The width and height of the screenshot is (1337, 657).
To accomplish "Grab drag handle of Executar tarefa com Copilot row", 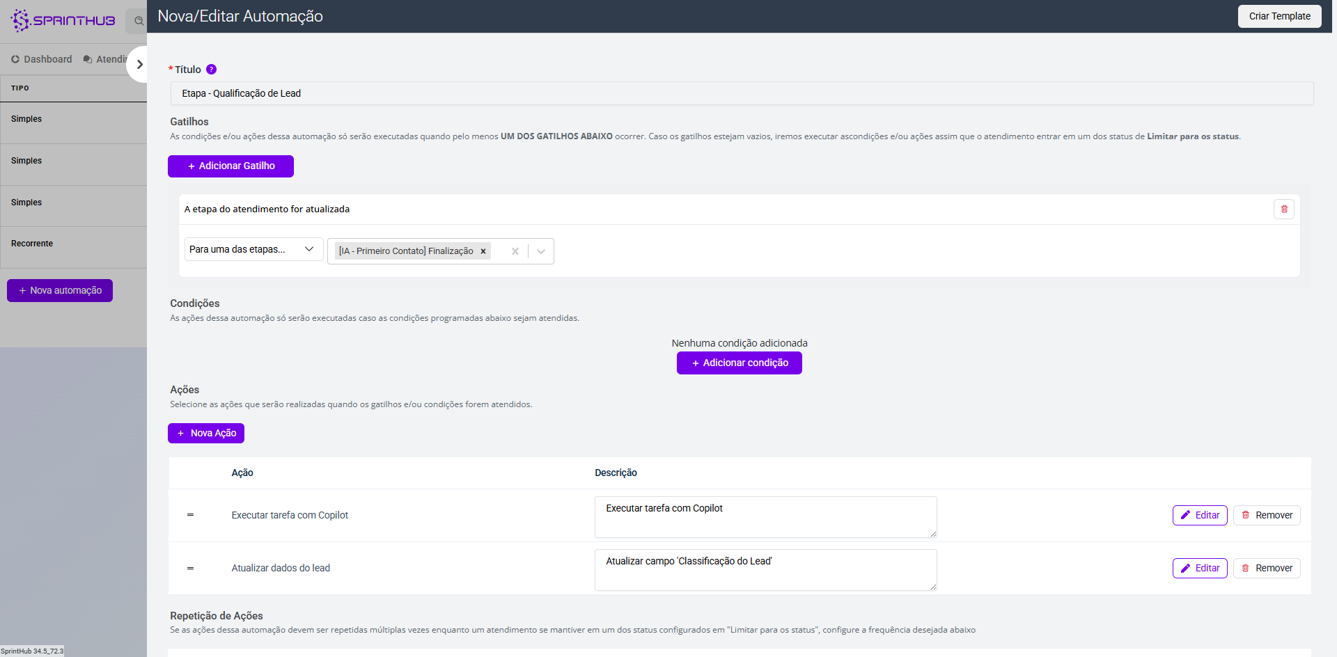I will [x=190, y=515].
